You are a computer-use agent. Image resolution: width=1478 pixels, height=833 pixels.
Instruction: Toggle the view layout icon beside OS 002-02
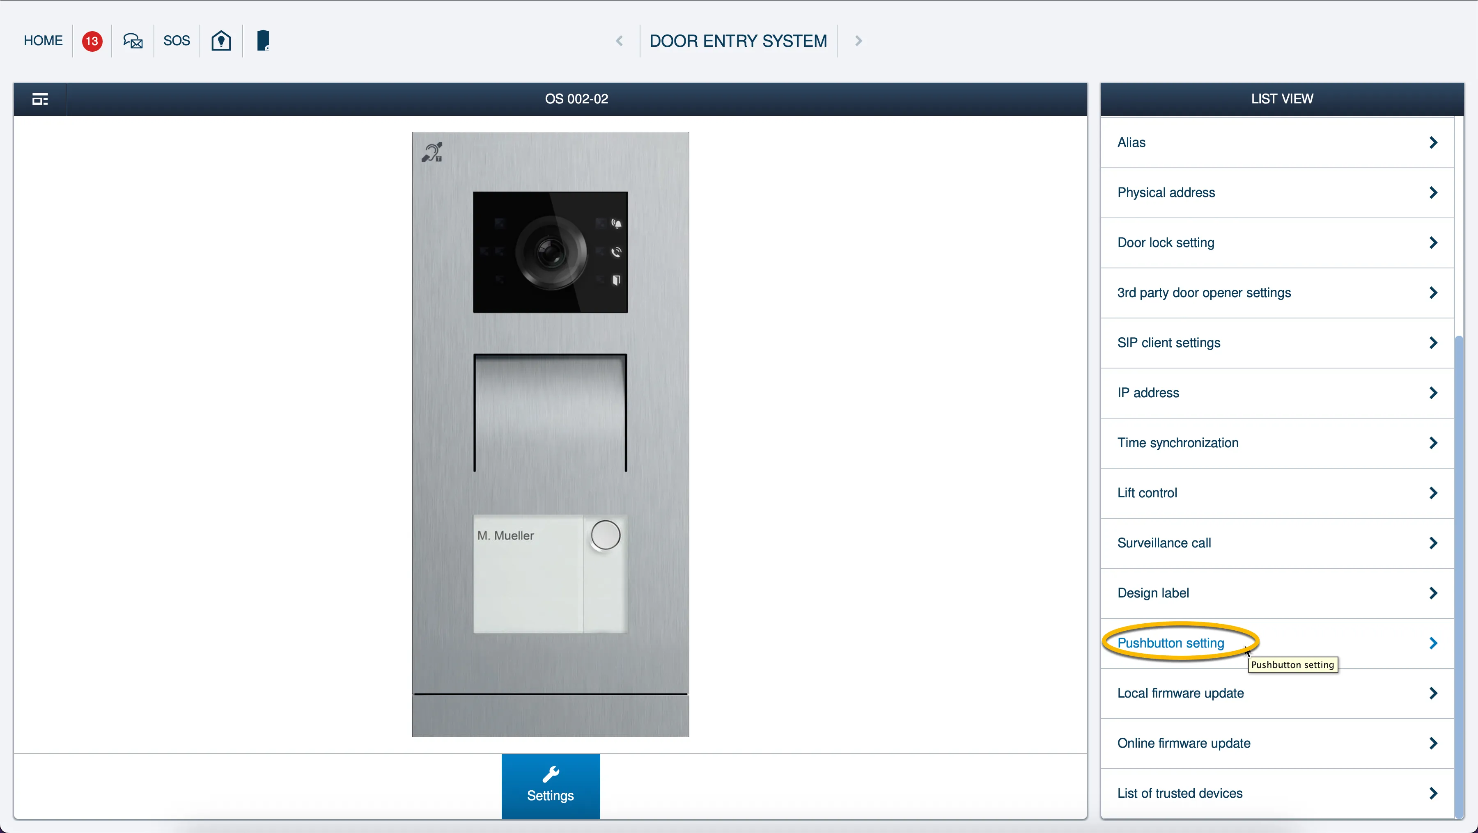tap(40, 99)
